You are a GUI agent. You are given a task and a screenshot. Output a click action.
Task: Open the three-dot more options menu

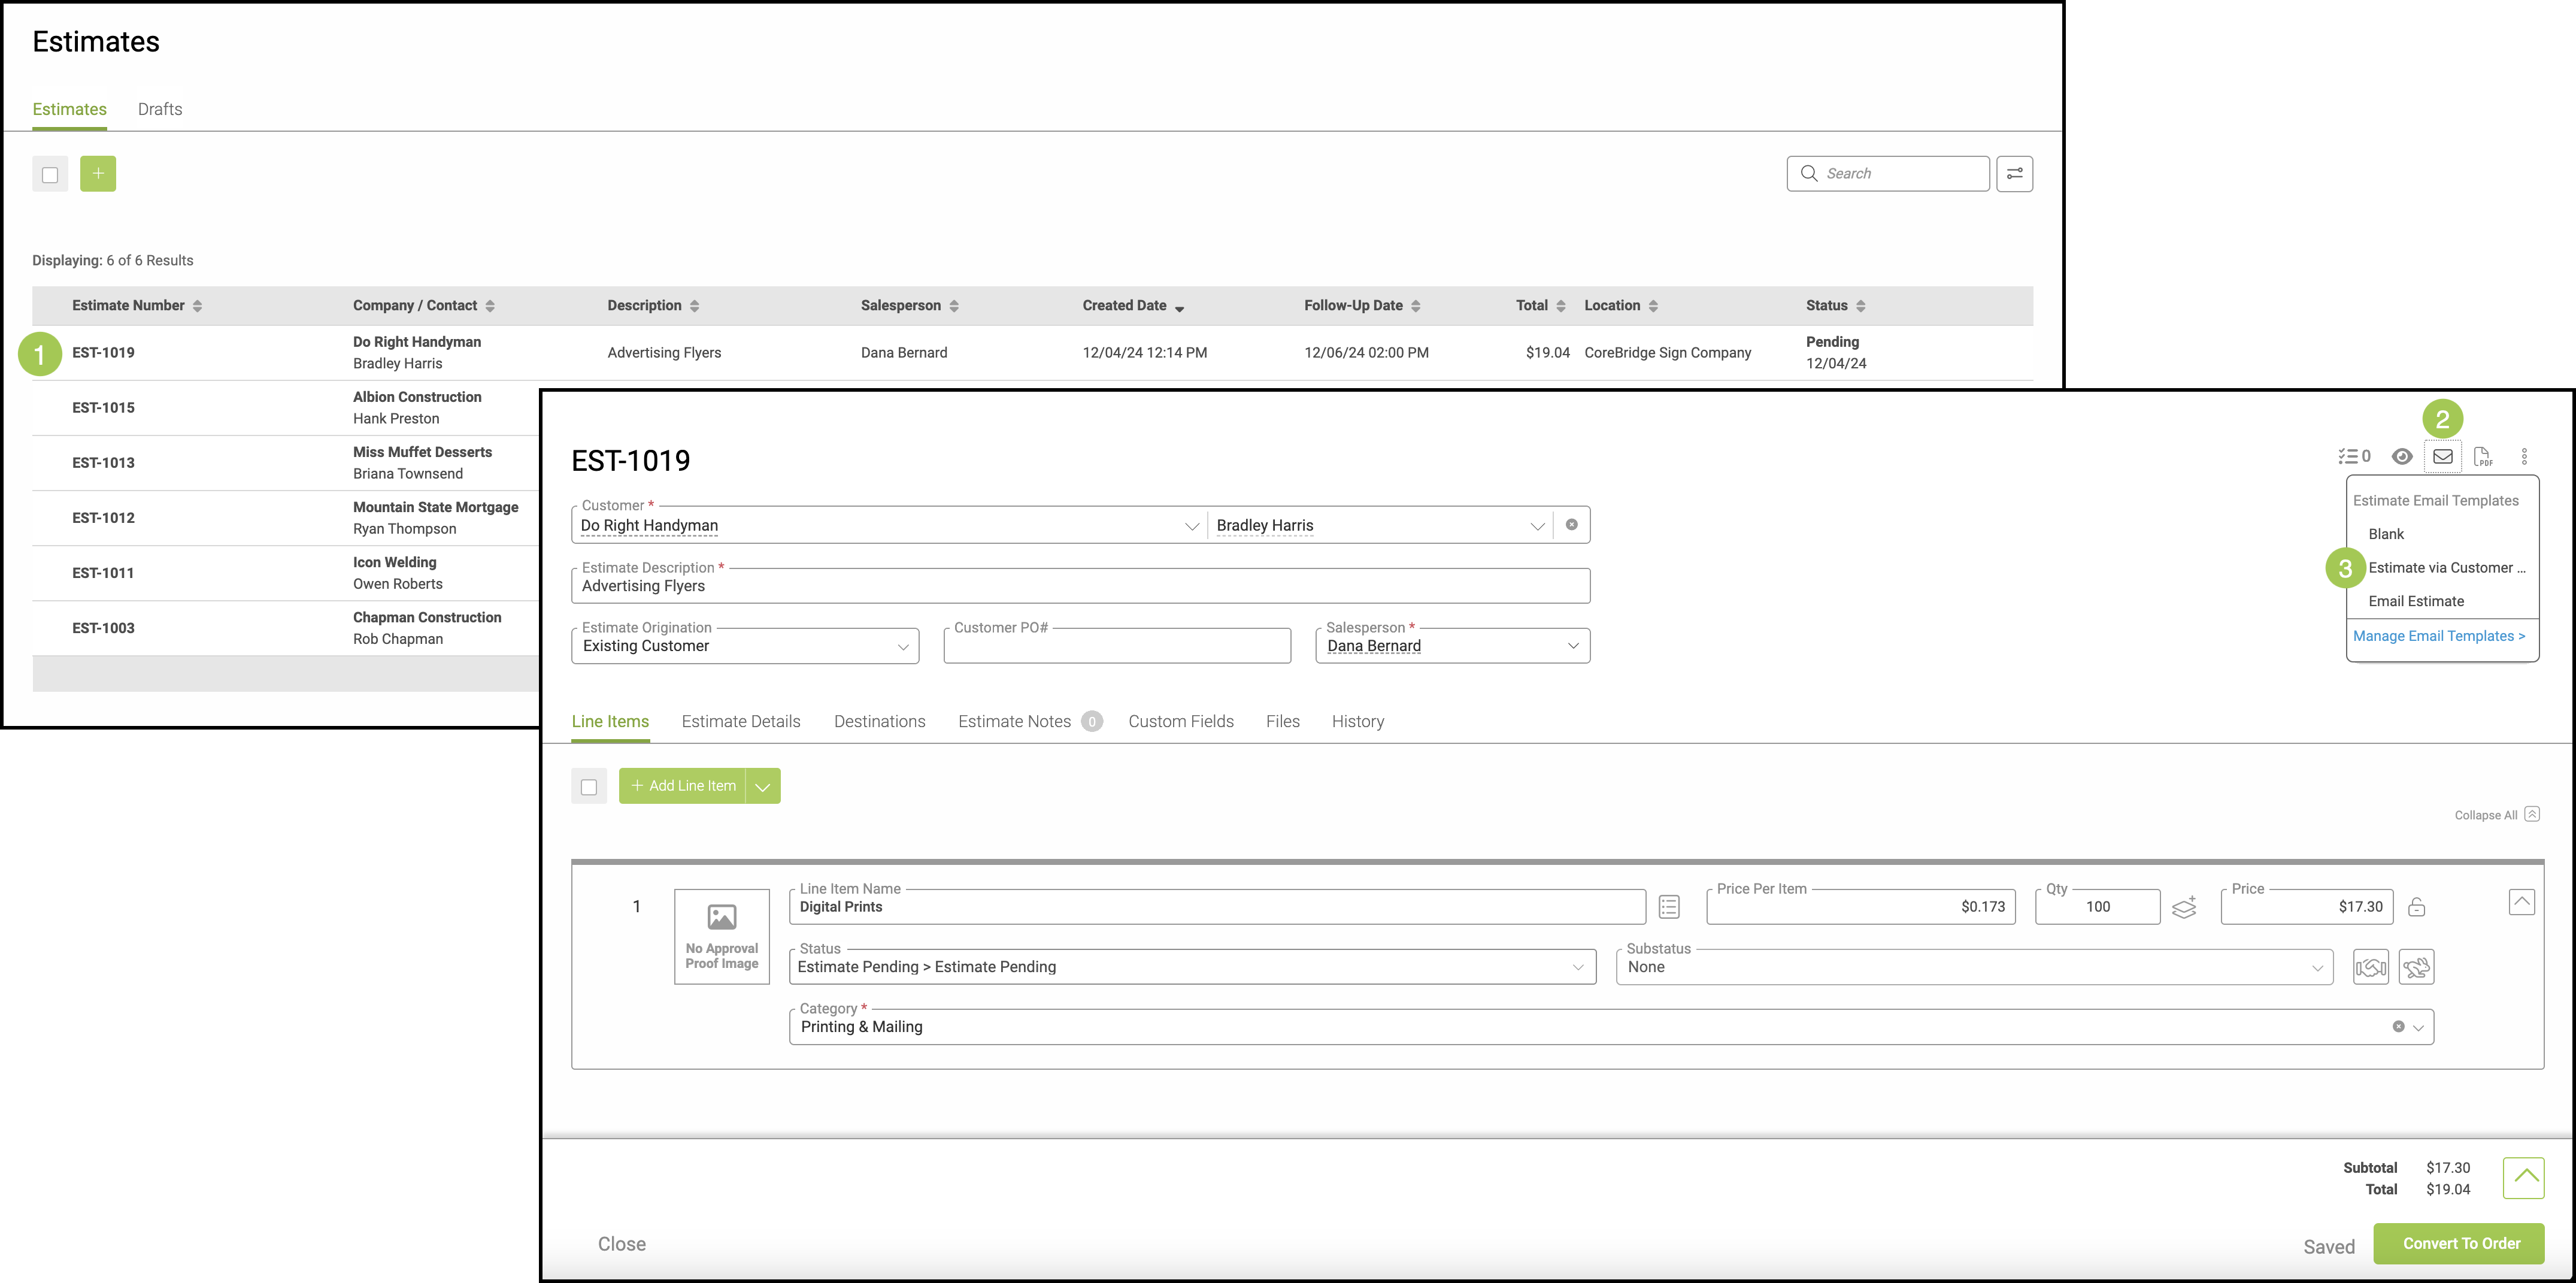click(2524, 456)
